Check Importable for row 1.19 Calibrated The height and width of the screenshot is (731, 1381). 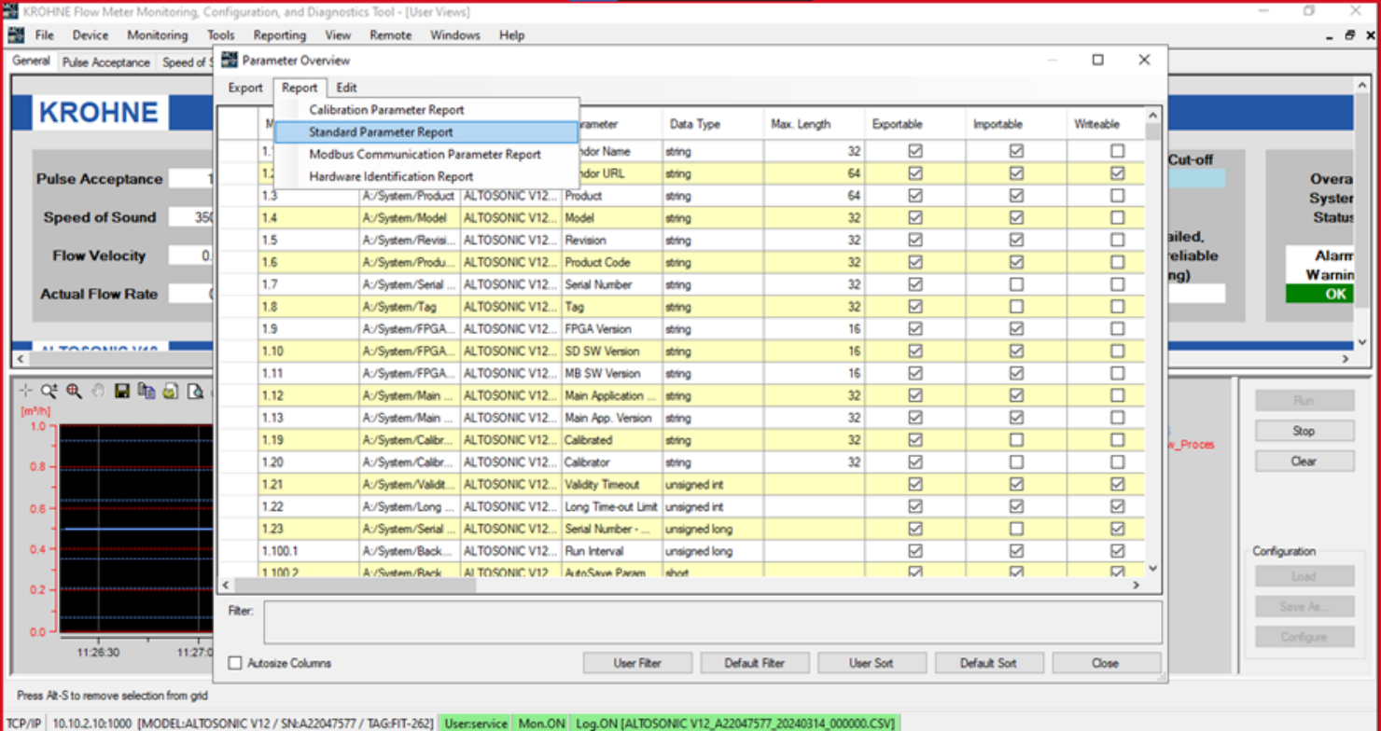coord(1016,440)
